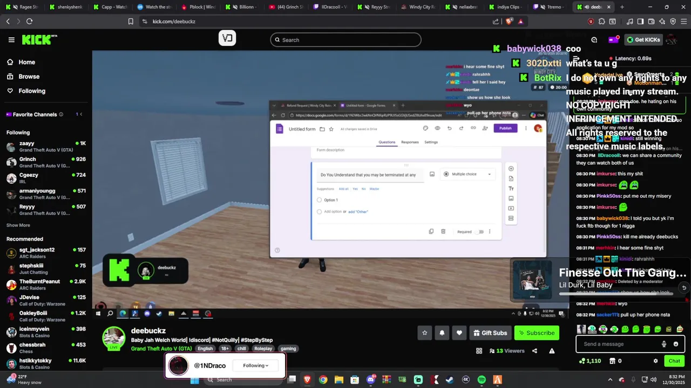691x388 pixels.
Task: Open chessbrah recommended channel
Action: pos(46,348)
